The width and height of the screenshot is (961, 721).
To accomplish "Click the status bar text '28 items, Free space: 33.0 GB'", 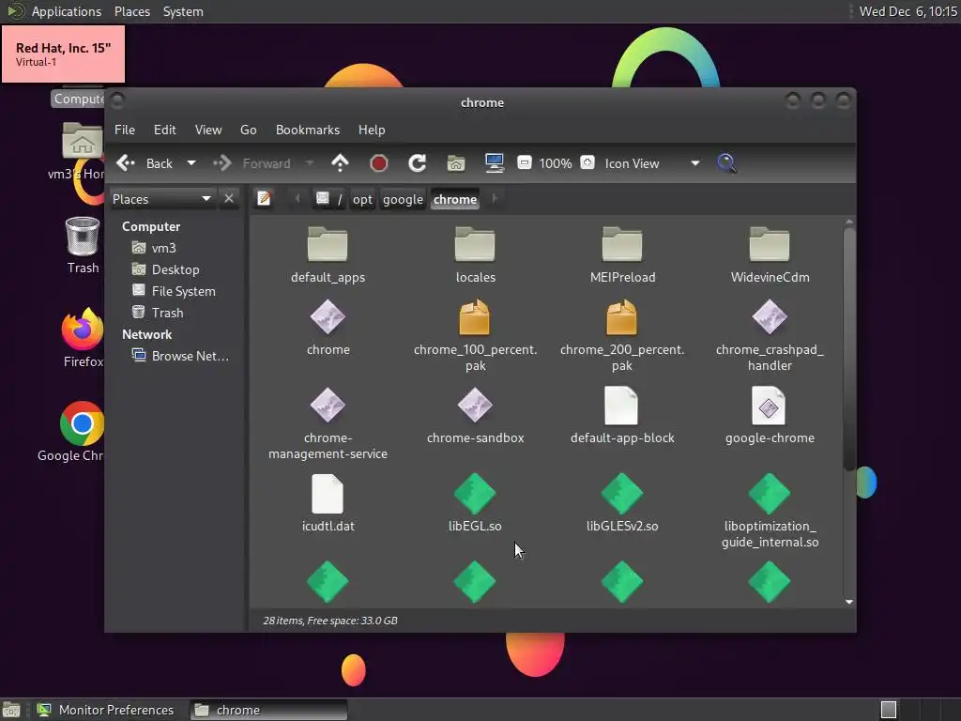I will pyautogui.click(x=329, y=621).
